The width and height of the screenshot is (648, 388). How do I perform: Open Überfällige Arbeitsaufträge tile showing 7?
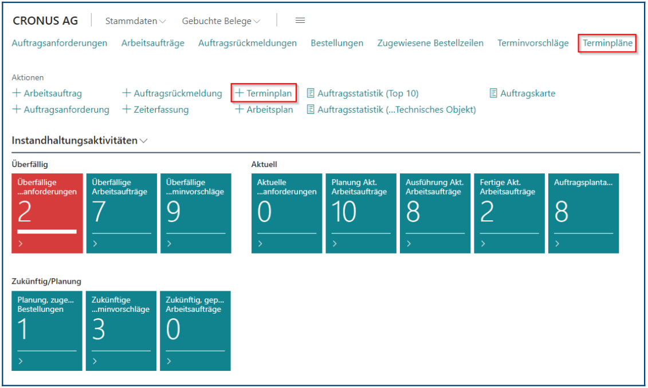(x=121, y=213)
